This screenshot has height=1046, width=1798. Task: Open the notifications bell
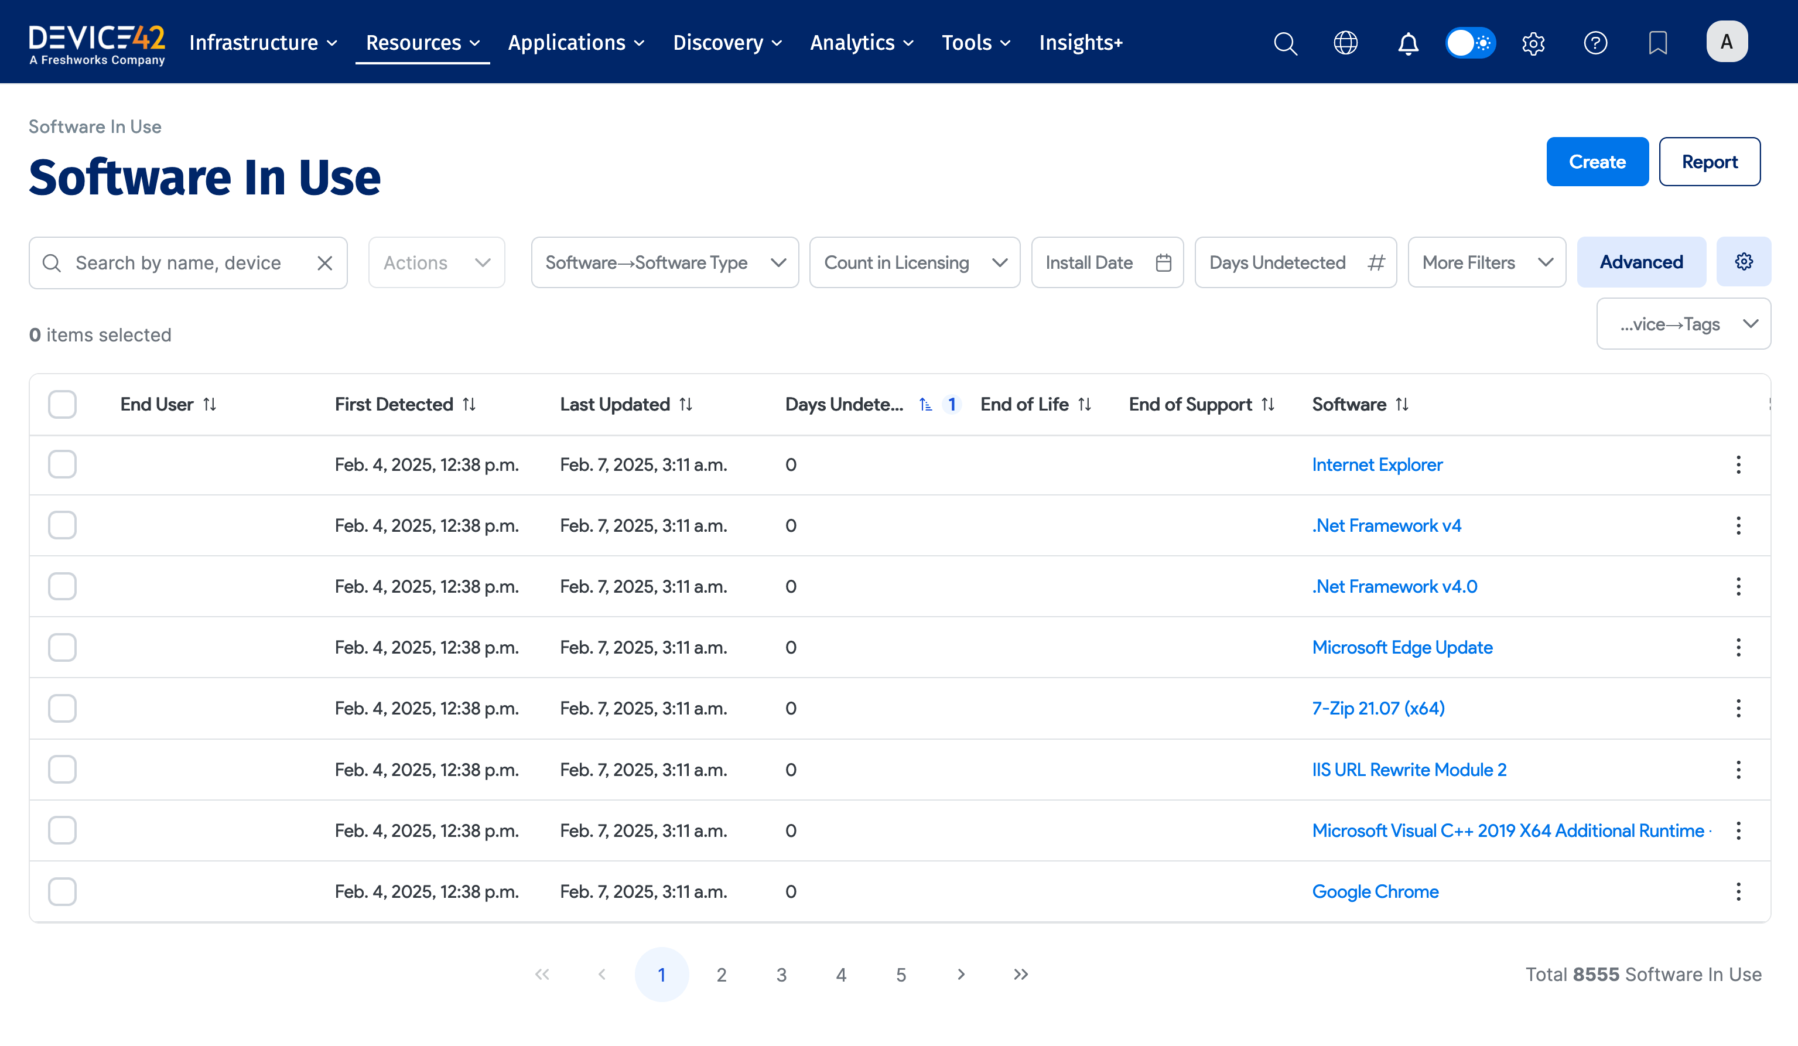[1408, 43]
